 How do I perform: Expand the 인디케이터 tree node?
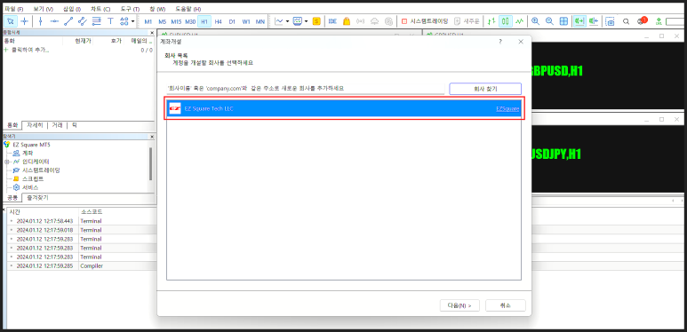7,162
